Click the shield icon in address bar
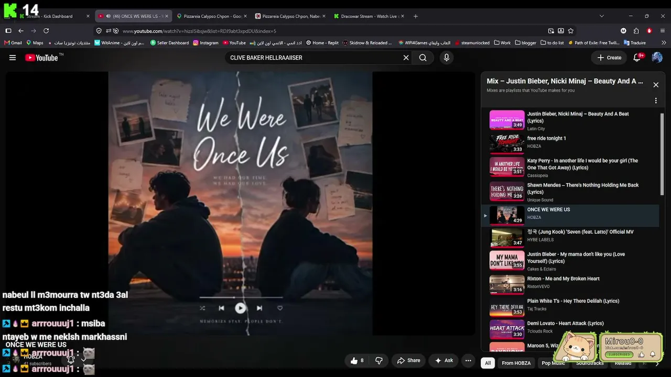Image resolution: width=671 pixels, height=377 pixels. coord(99,31)
